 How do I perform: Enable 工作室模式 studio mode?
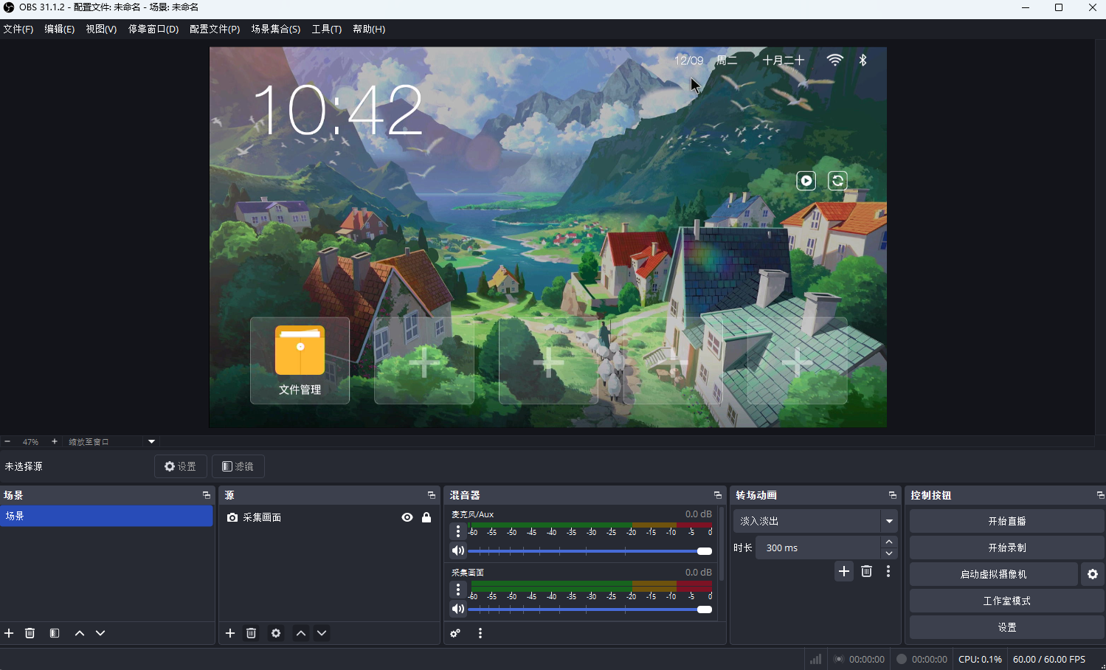tap(1006, 600)
